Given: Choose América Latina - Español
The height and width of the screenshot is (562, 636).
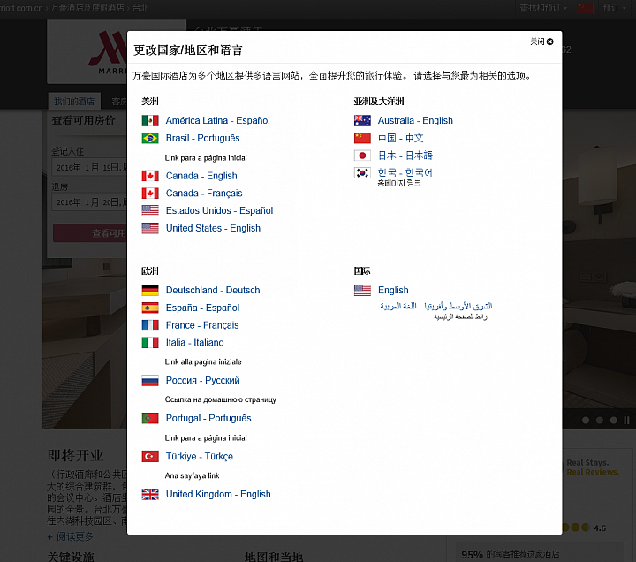Looking at the screenshot, I should click(218, 120).
